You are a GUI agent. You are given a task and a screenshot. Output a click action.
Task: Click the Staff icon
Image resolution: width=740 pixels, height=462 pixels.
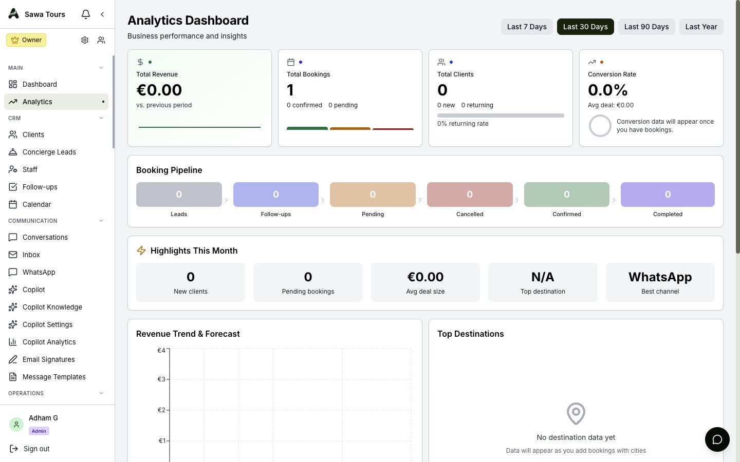[13, 169]
